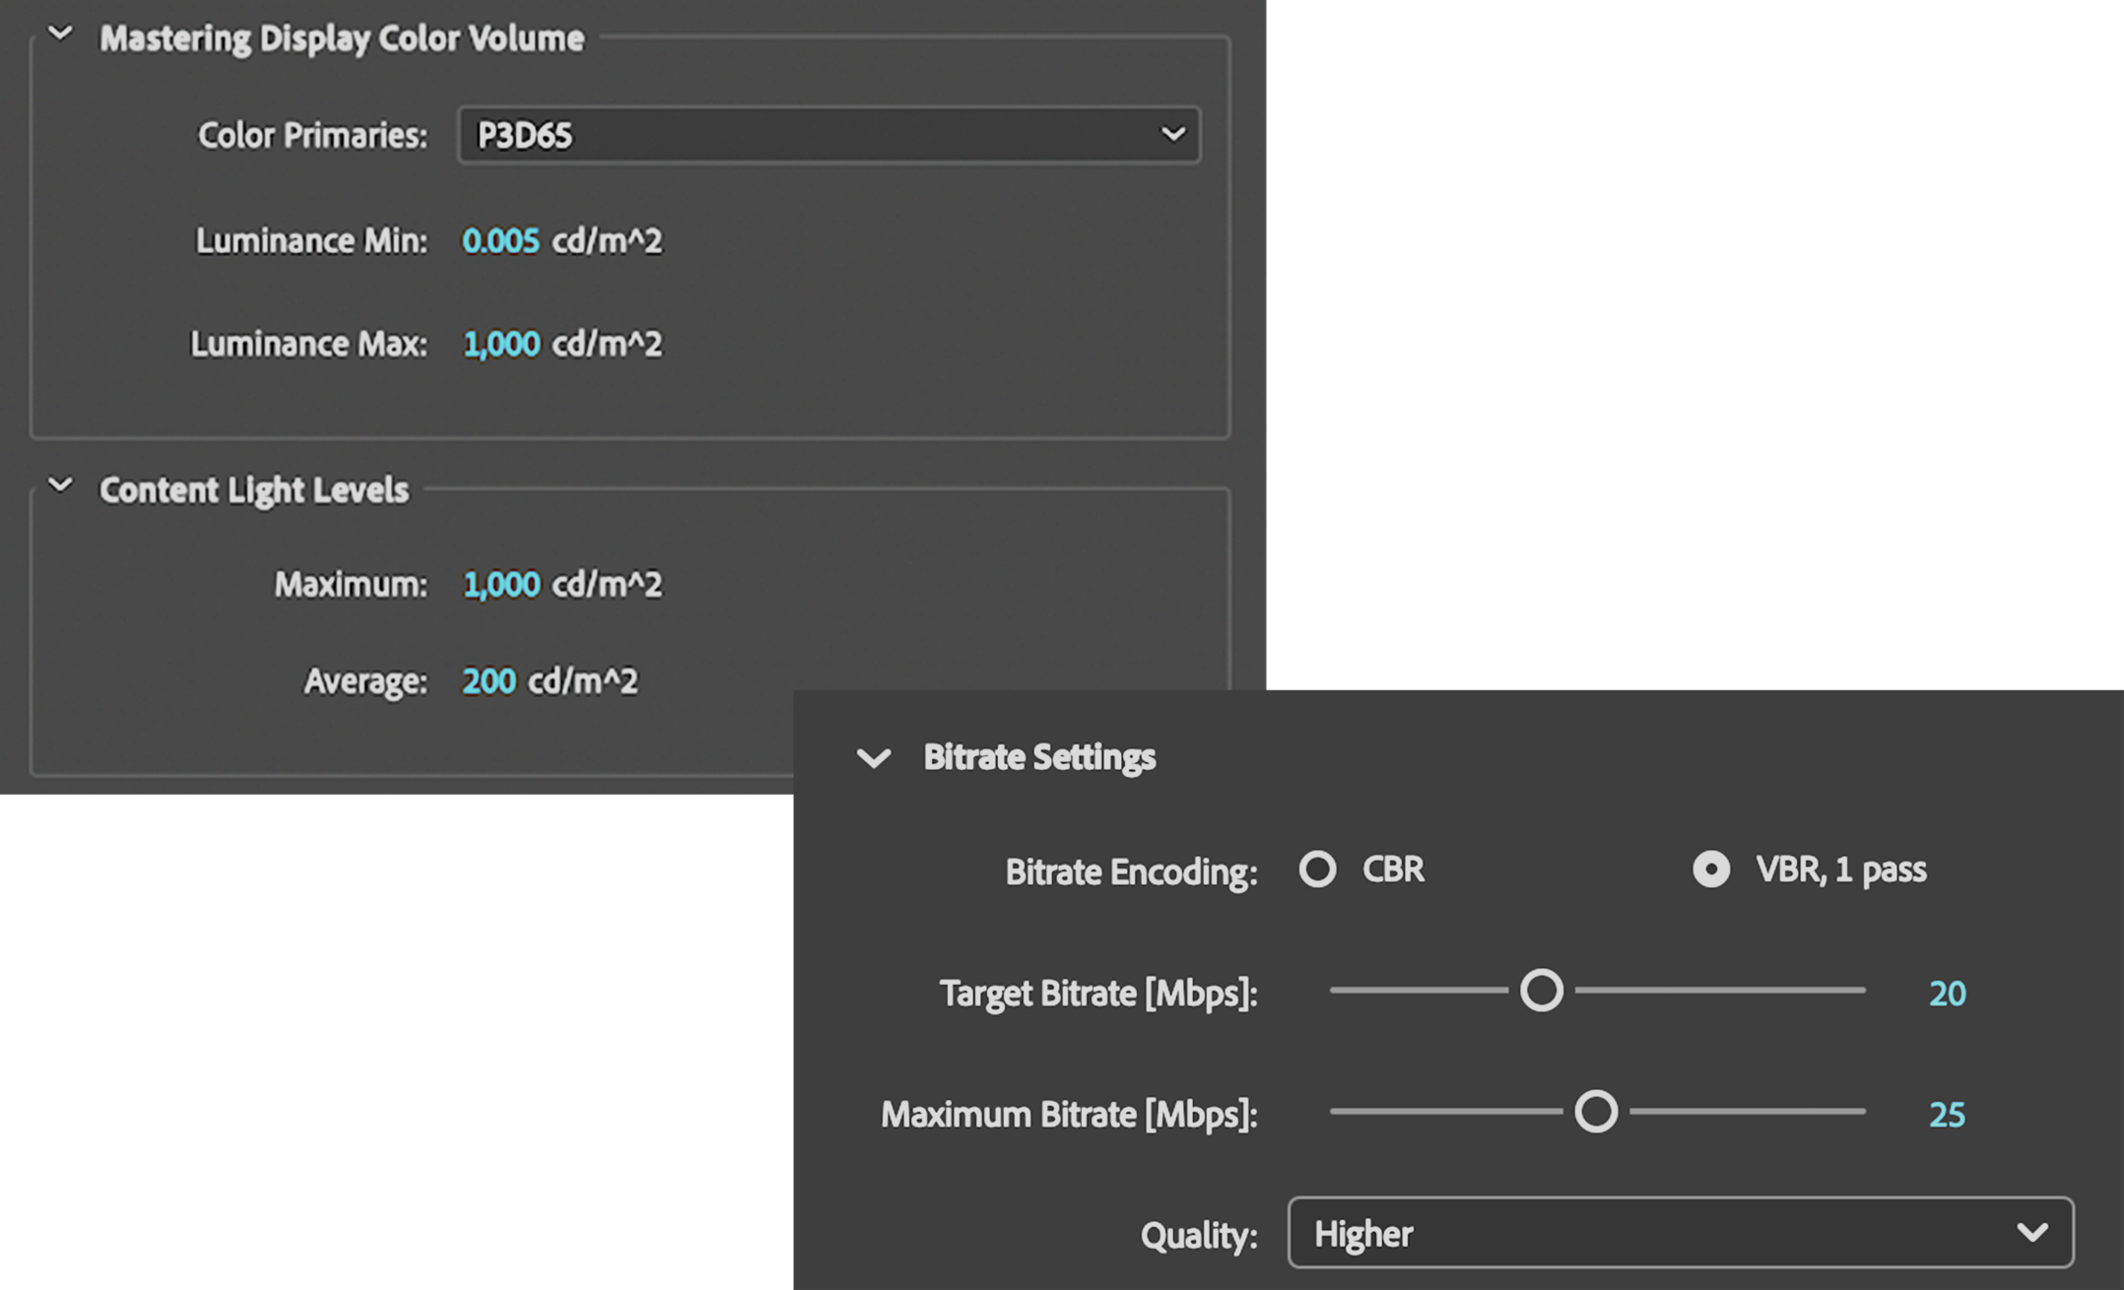The width and height of the screenshot is (2124, 1290).
Task: Open the Color Primaries P3D65 dropdown
Action: (x=828, y=135)
